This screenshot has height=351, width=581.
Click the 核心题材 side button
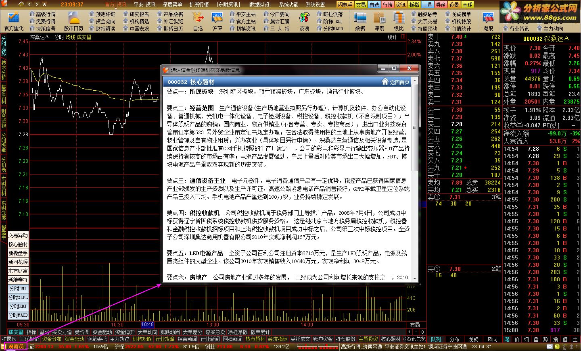[18, 244]
